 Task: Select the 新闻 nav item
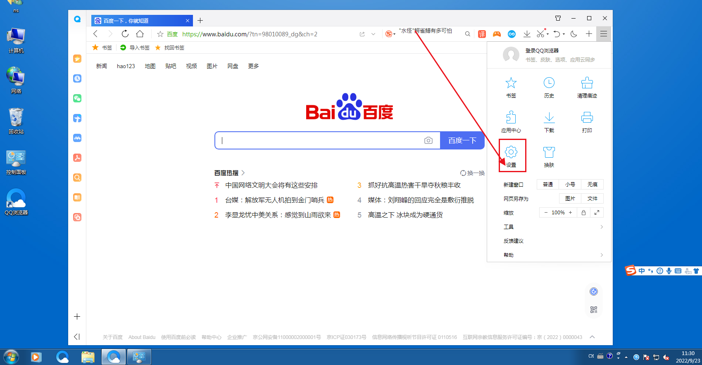(102, 66)
